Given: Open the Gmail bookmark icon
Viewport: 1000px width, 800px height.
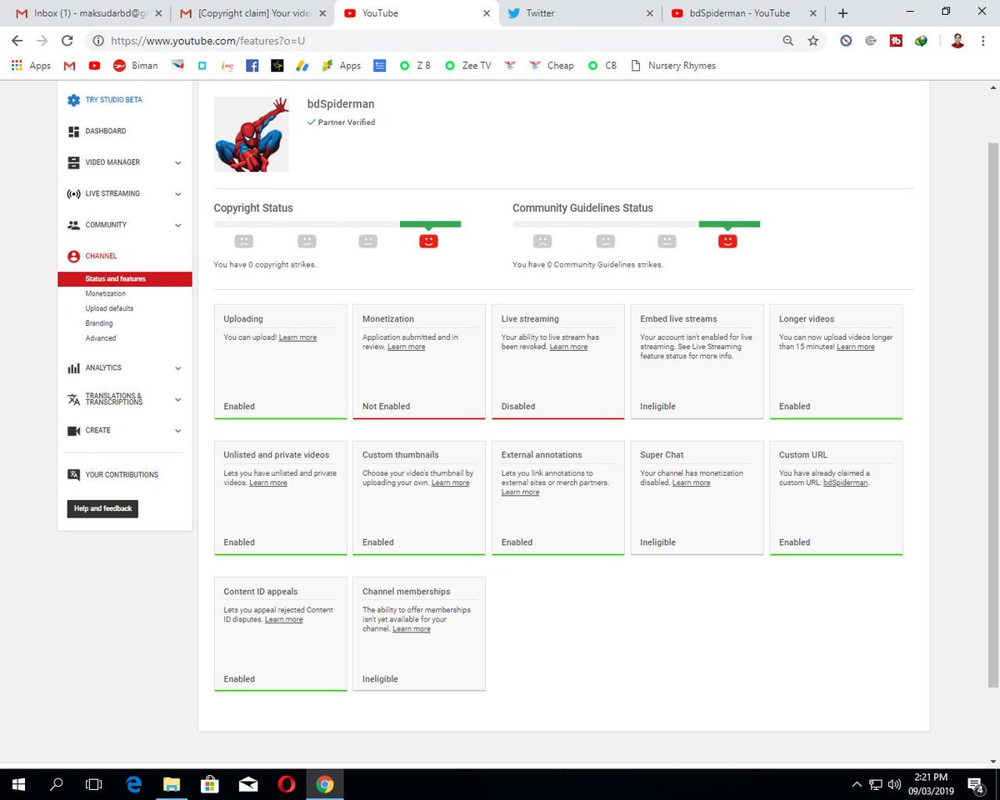Looking at the screenshot, I should 69,66.
